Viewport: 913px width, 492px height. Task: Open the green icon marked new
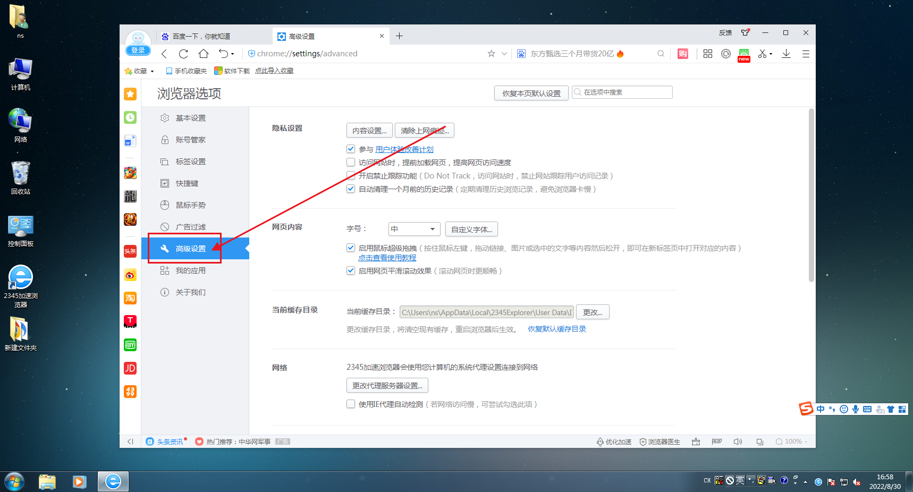pyautogui.click(x=744, y=55)
